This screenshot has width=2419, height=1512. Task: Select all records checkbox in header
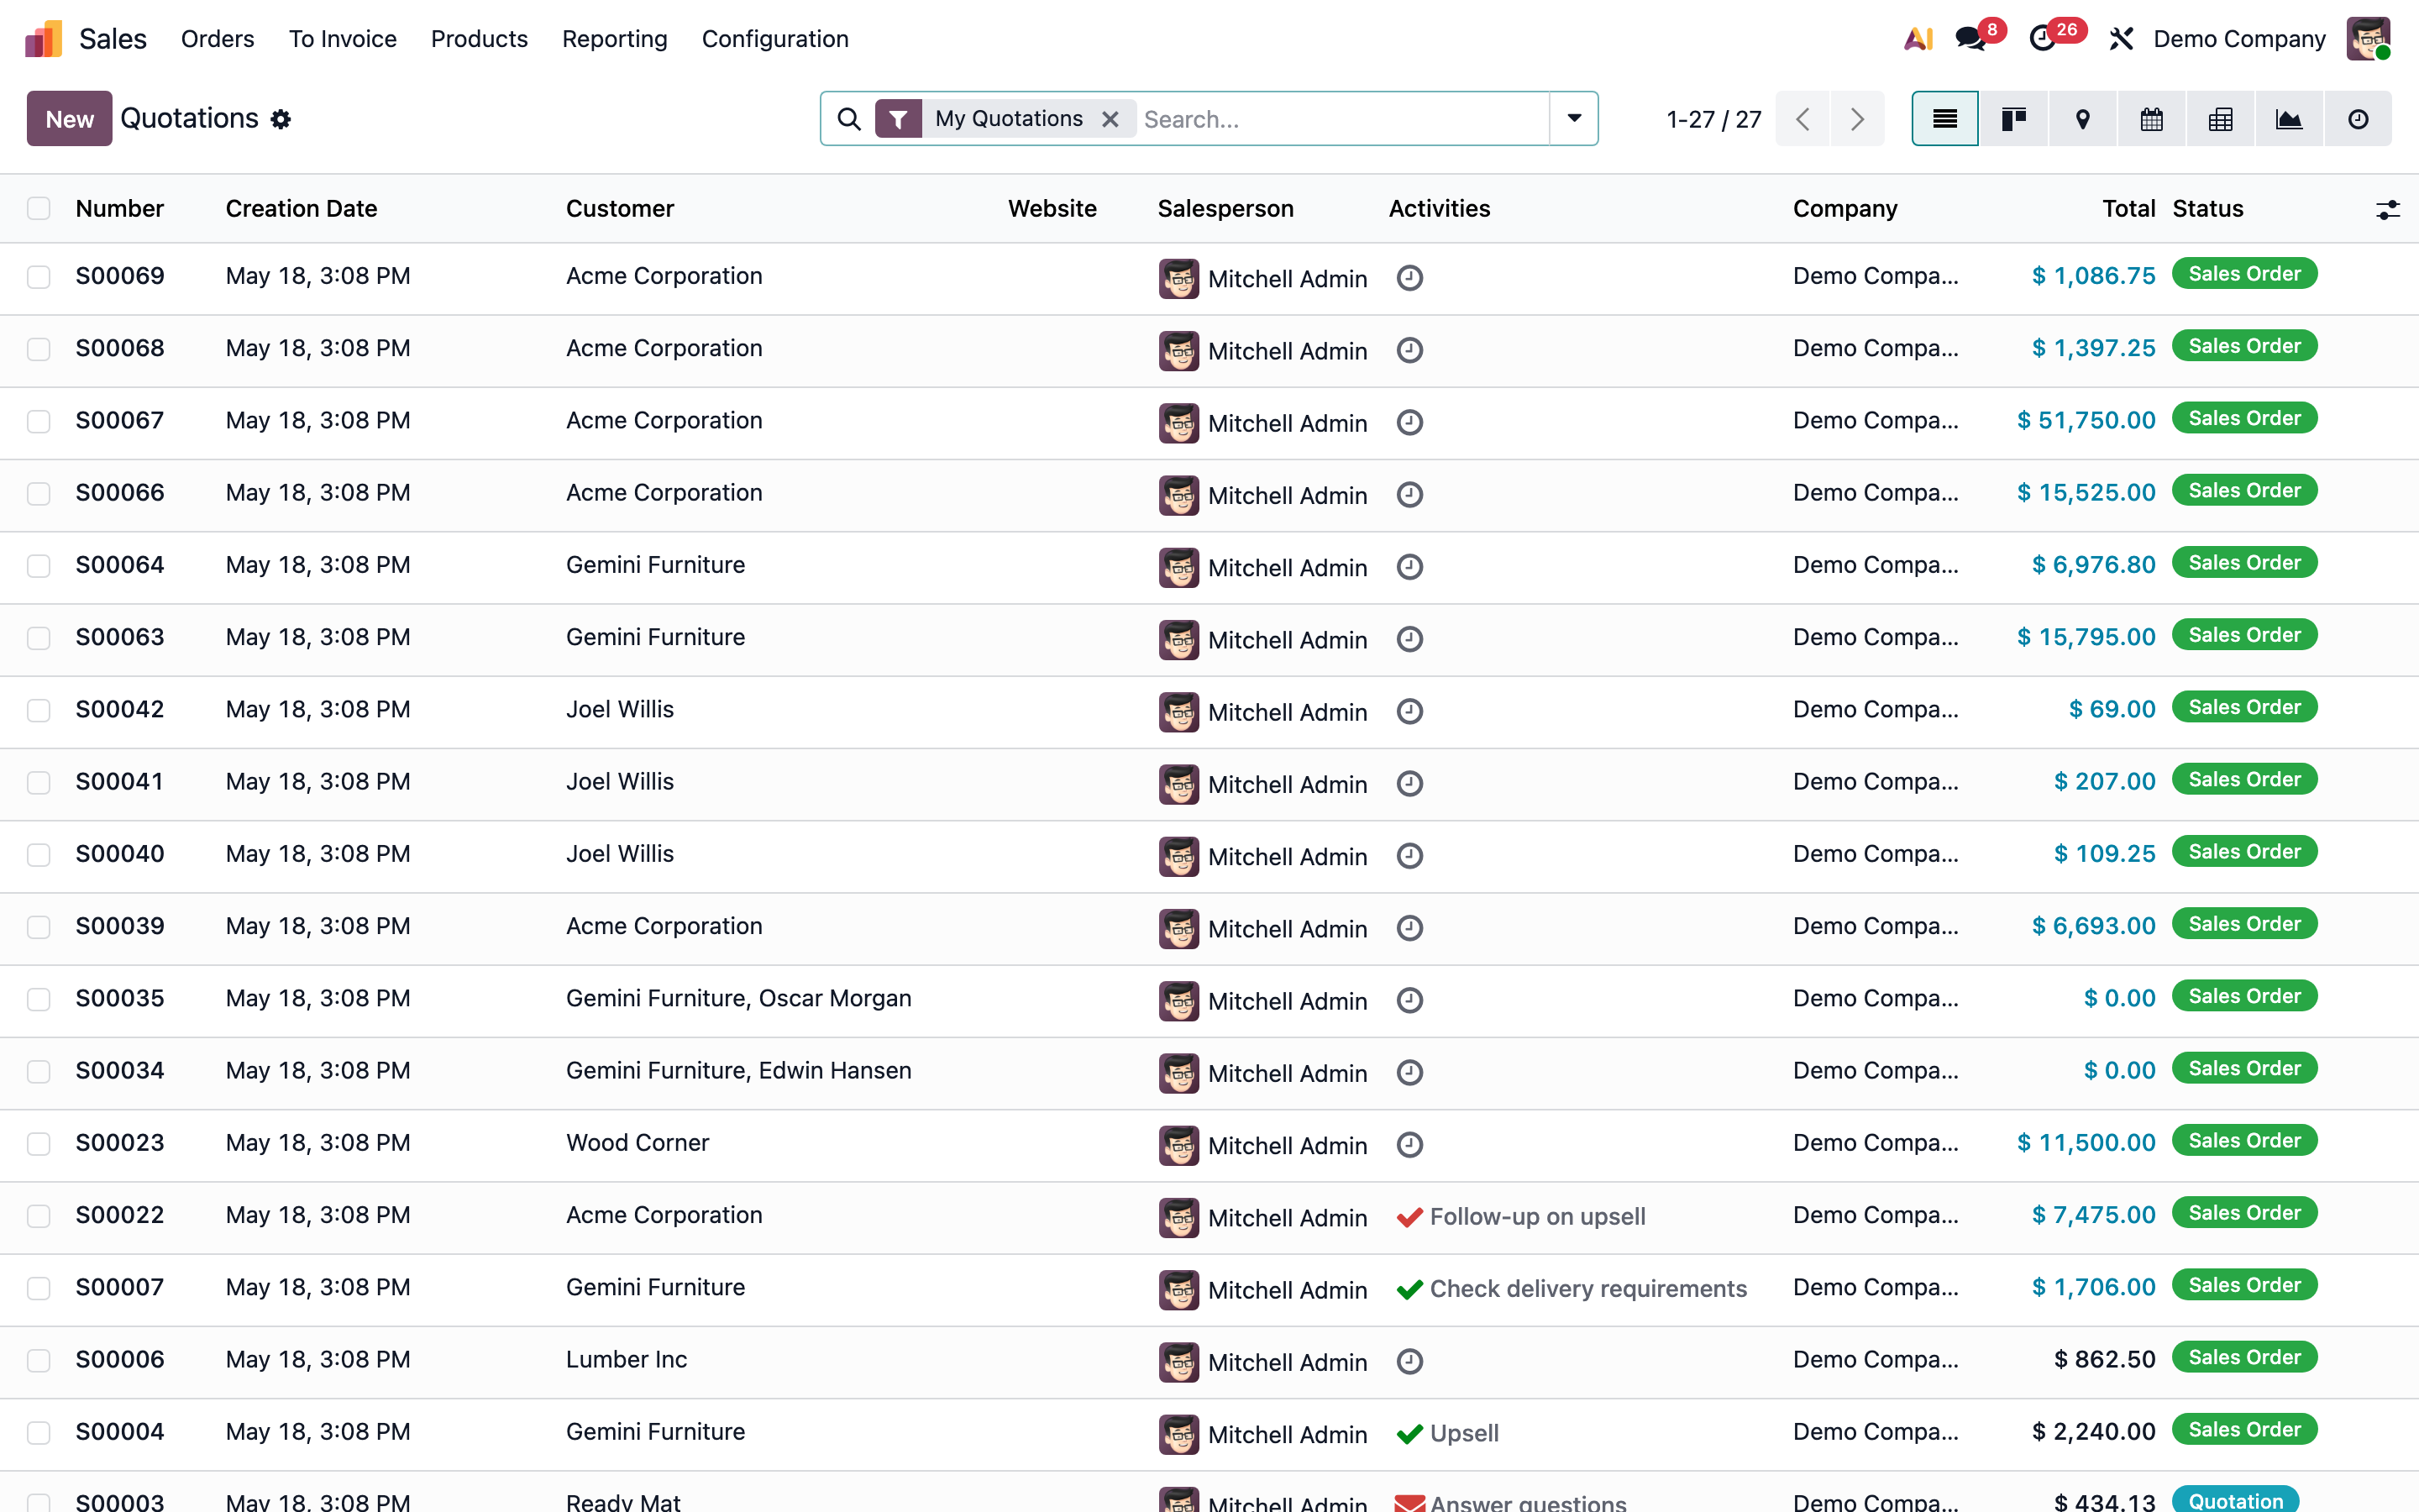(39, 208)
